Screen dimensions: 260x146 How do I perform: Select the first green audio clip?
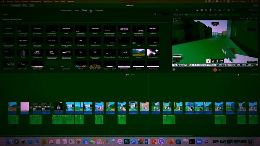pyautogui.click(x=13, y=119)
